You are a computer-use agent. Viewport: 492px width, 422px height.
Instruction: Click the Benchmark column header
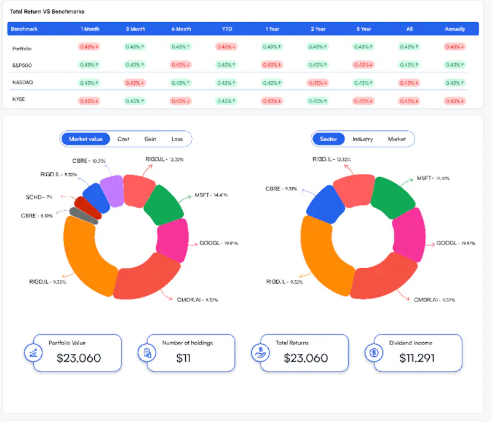(24, 29)
